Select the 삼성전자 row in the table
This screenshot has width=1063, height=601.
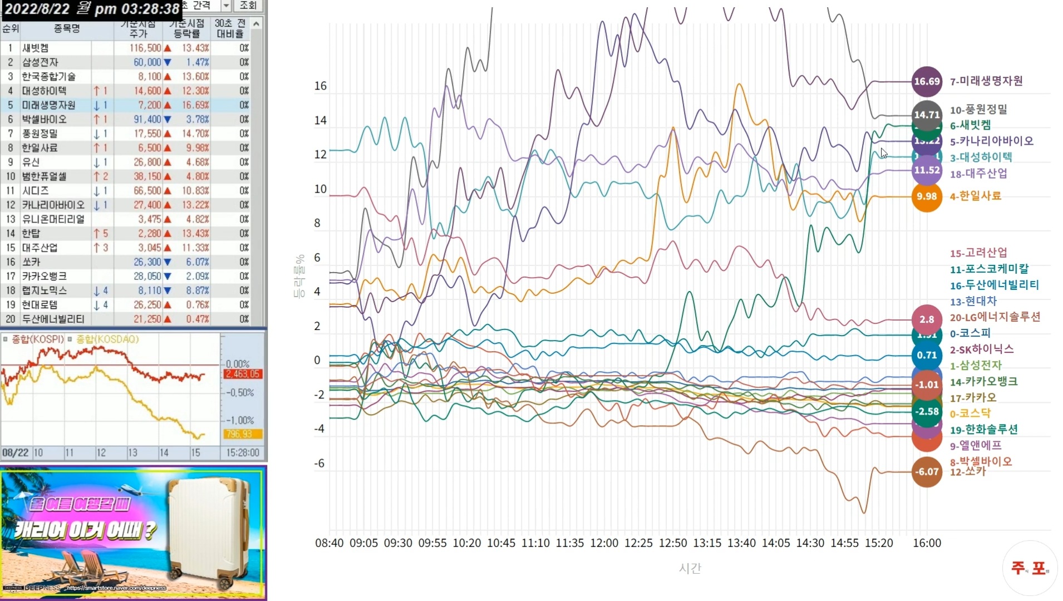coord(125,62)
